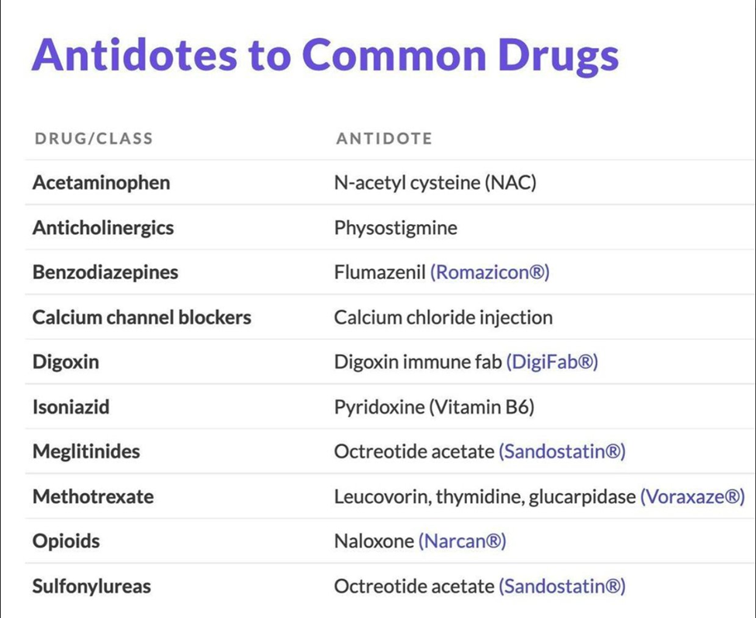Select the ANTIDOTE column header
This screenshot has width=756, height=618.
pyautogui.click(x=385, y=139)
